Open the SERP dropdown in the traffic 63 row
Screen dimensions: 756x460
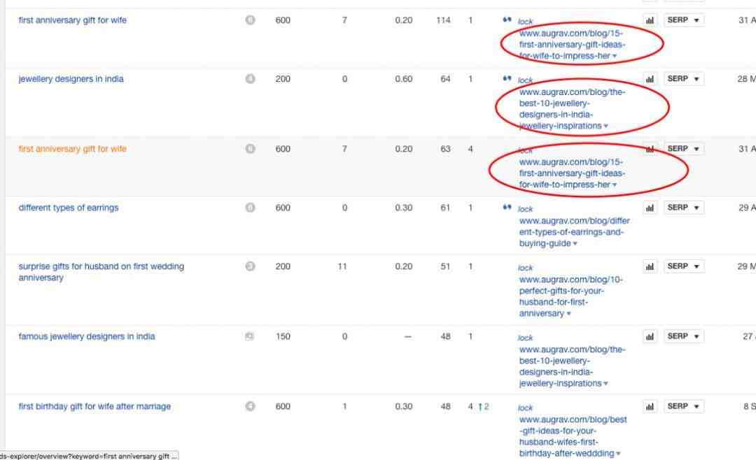[684, 149]
